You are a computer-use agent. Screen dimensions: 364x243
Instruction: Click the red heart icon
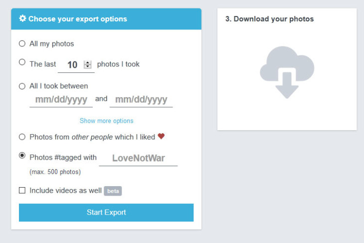point(161,136)
